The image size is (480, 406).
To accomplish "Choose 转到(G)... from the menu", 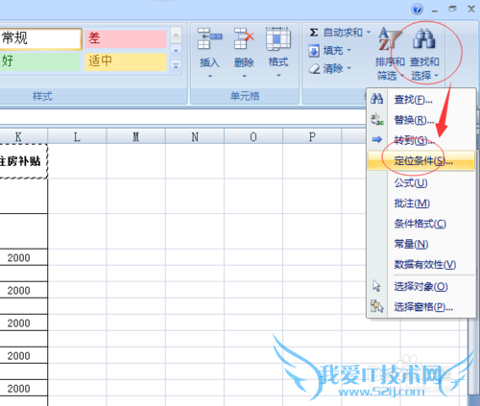I will point(420,140).
